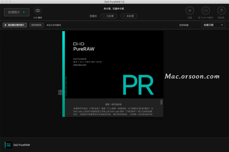Click the 版本 1.5.0 version text
Screen dimensions: 229x152
[x=87, y=62]
